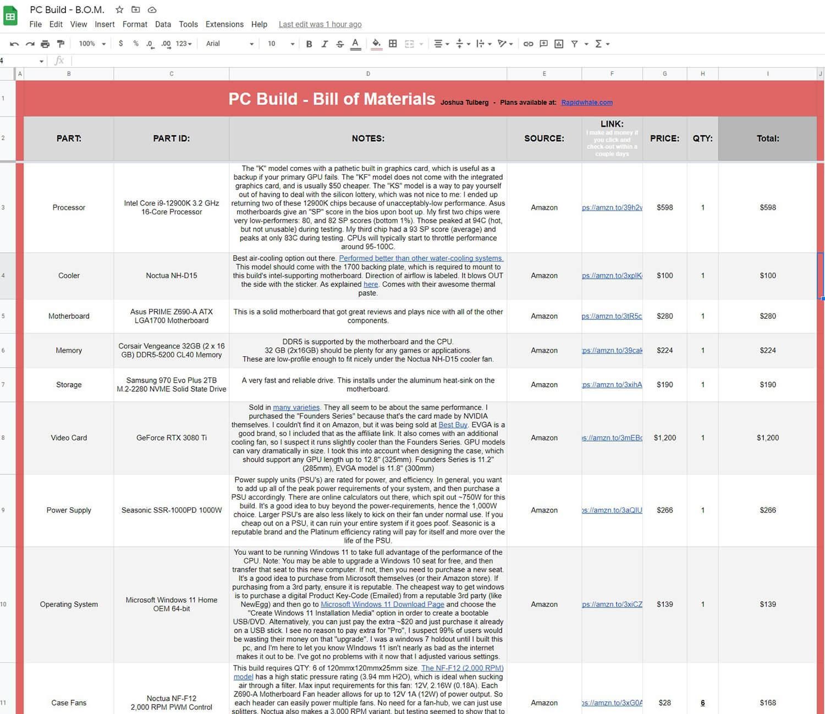Click the Undo icon
The image size is (825, 714).
pyautogui.click(x=14, y=44)
